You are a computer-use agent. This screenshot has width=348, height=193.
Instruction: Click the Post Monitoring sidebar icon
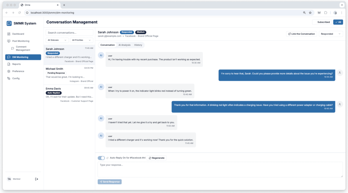(9, 41)
